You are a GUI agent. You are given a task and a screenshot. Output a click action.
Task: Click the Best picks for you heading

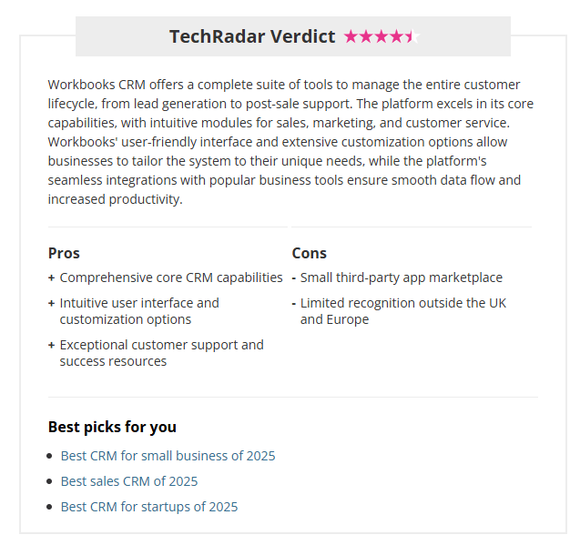112,427
